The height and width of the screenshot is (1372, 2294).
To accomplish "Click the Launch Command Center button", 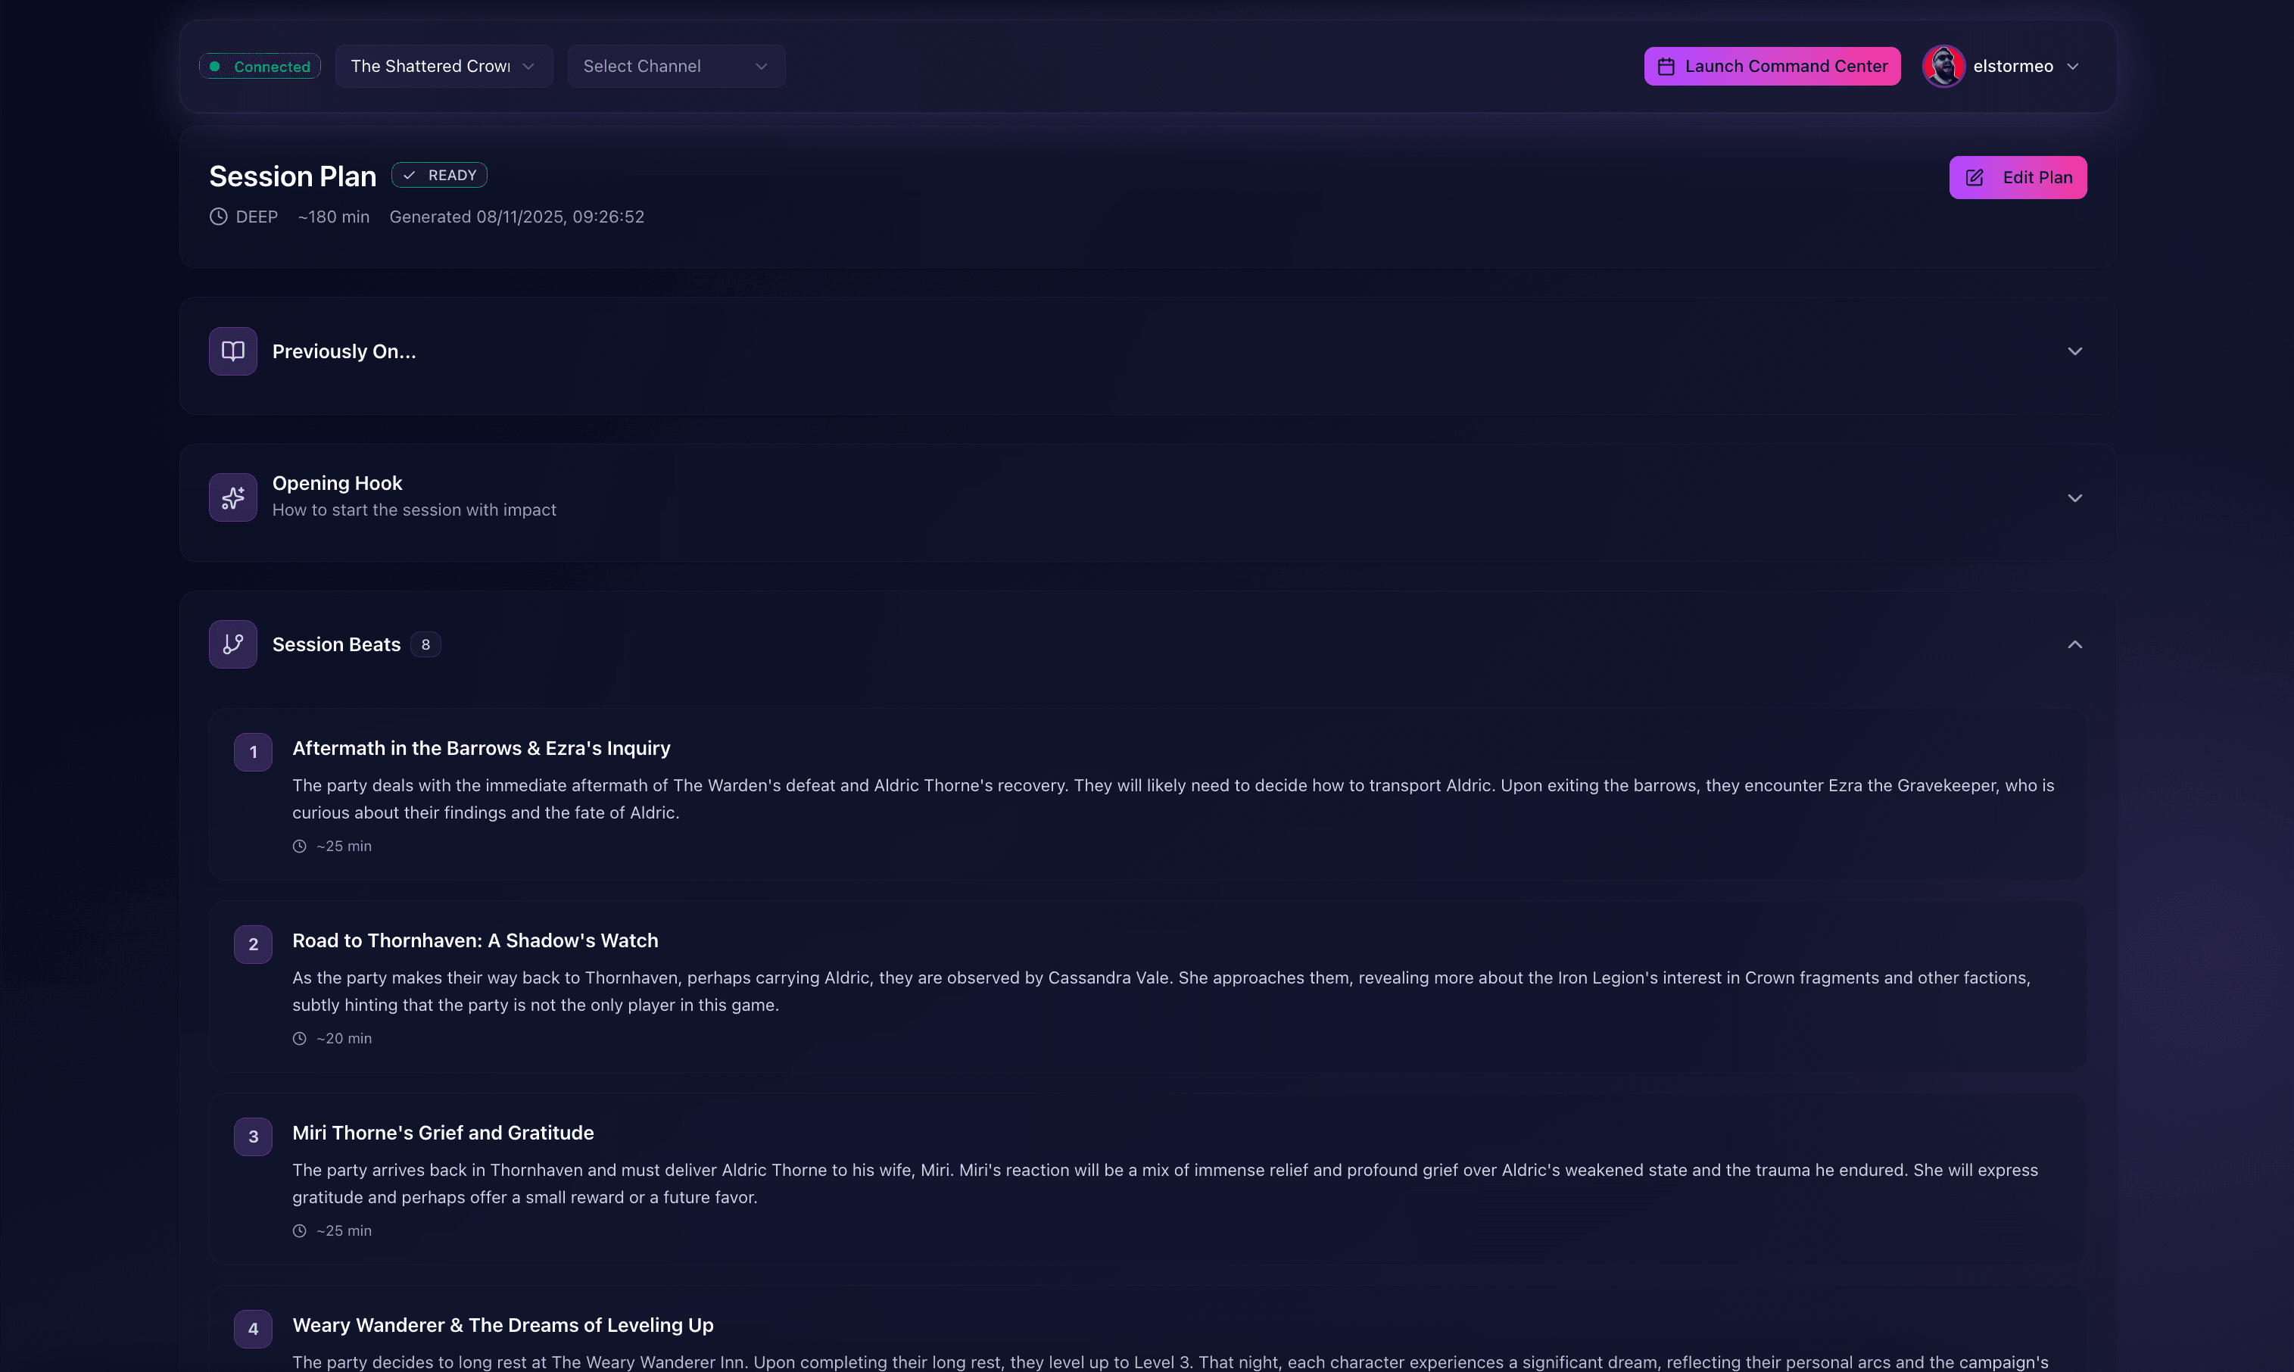I will pyautogui.click(x=1772, y=67).
